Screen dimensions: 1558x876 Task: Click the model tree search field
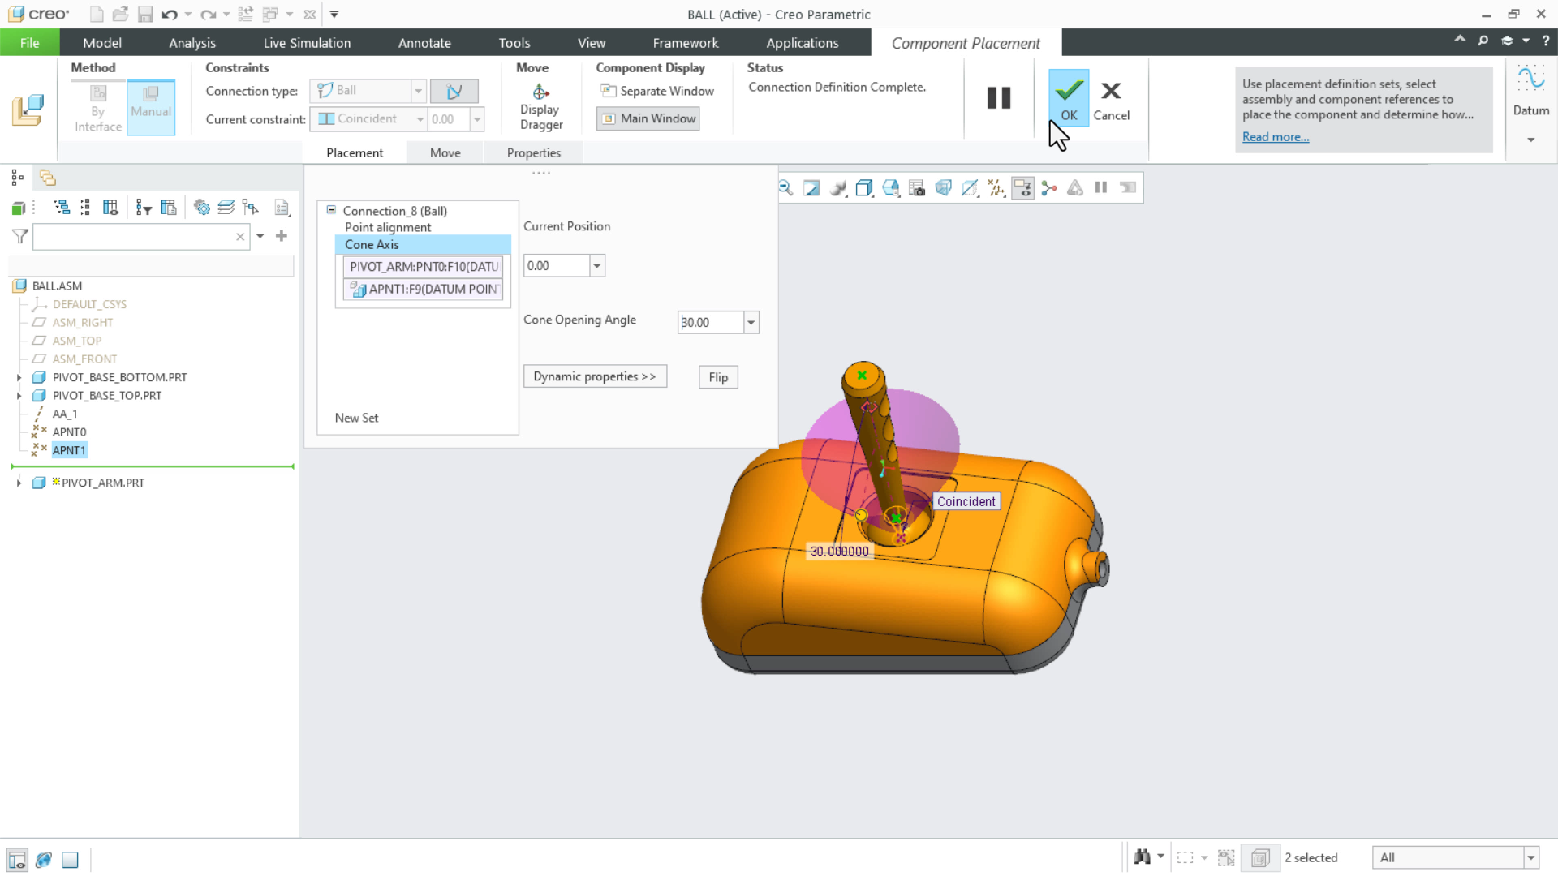134,237
